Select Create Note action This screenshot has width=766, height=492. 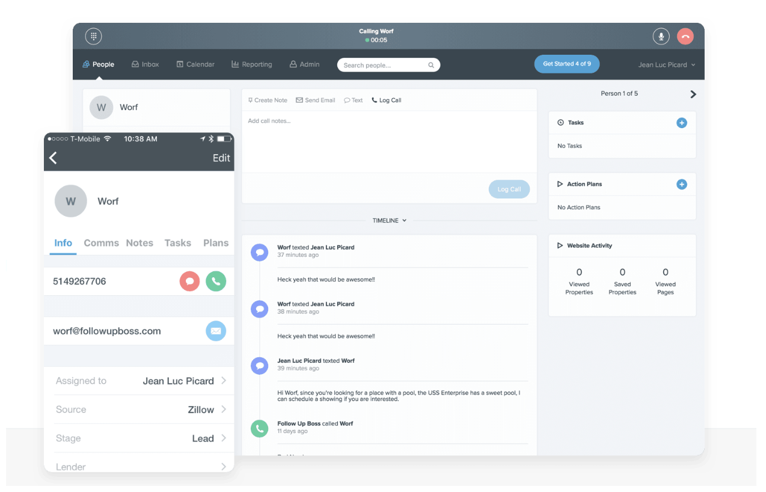tap(268, 100)
